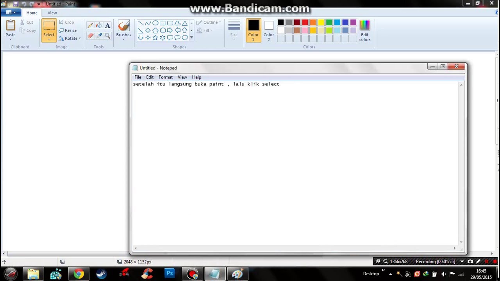The image size is (500, 281).
Task: Expand the Shapes gallery more arrow
Action: [x=191, y=37]
